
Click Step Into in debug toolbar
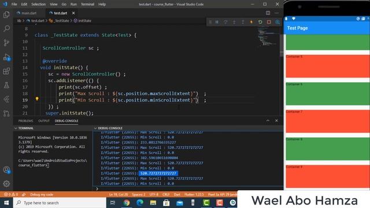pos(234,22)
